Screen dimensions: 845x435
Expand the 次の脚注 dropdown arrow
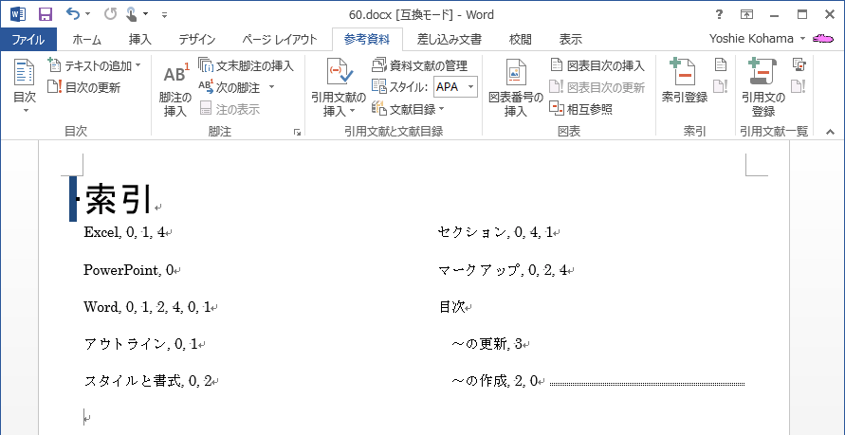click(x=271, y=87)
